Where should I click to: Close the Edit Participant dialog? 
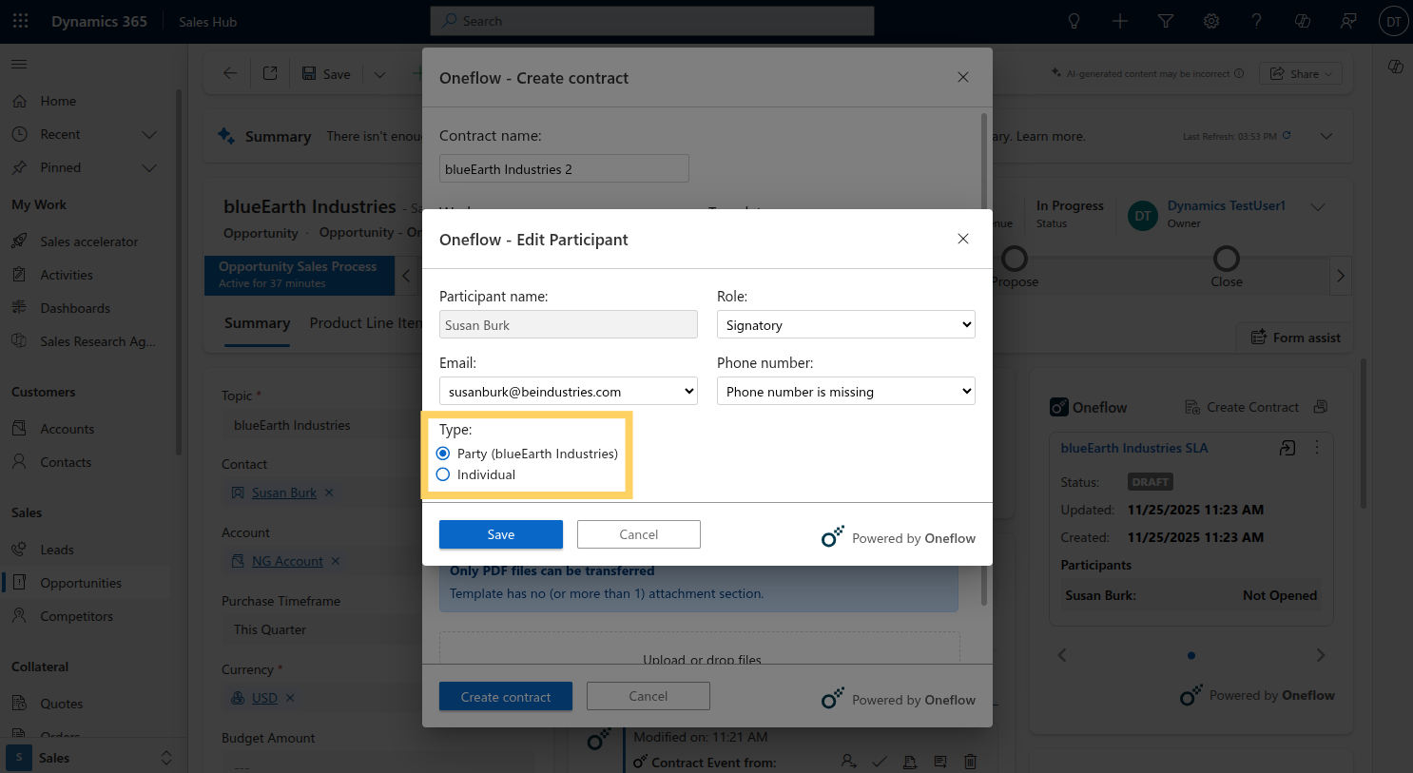point(963,239)
